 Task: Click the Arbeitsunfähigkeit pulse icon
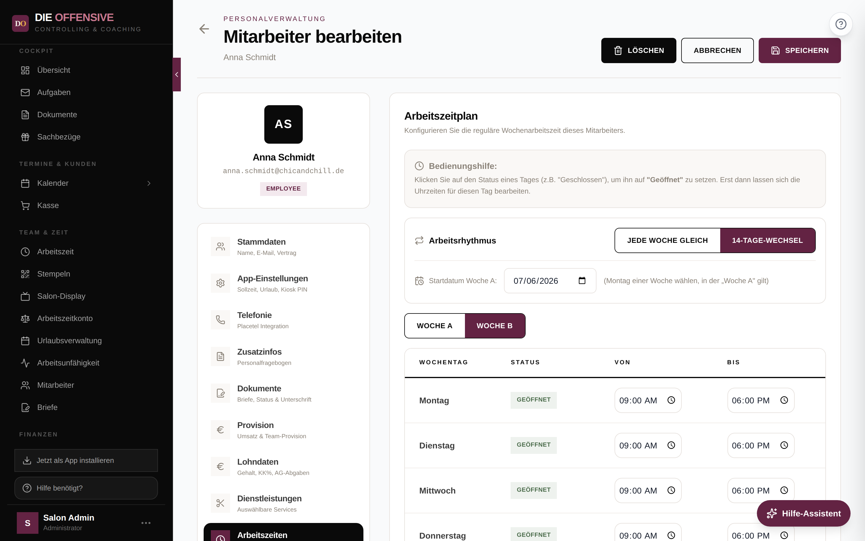pos(25,363)
